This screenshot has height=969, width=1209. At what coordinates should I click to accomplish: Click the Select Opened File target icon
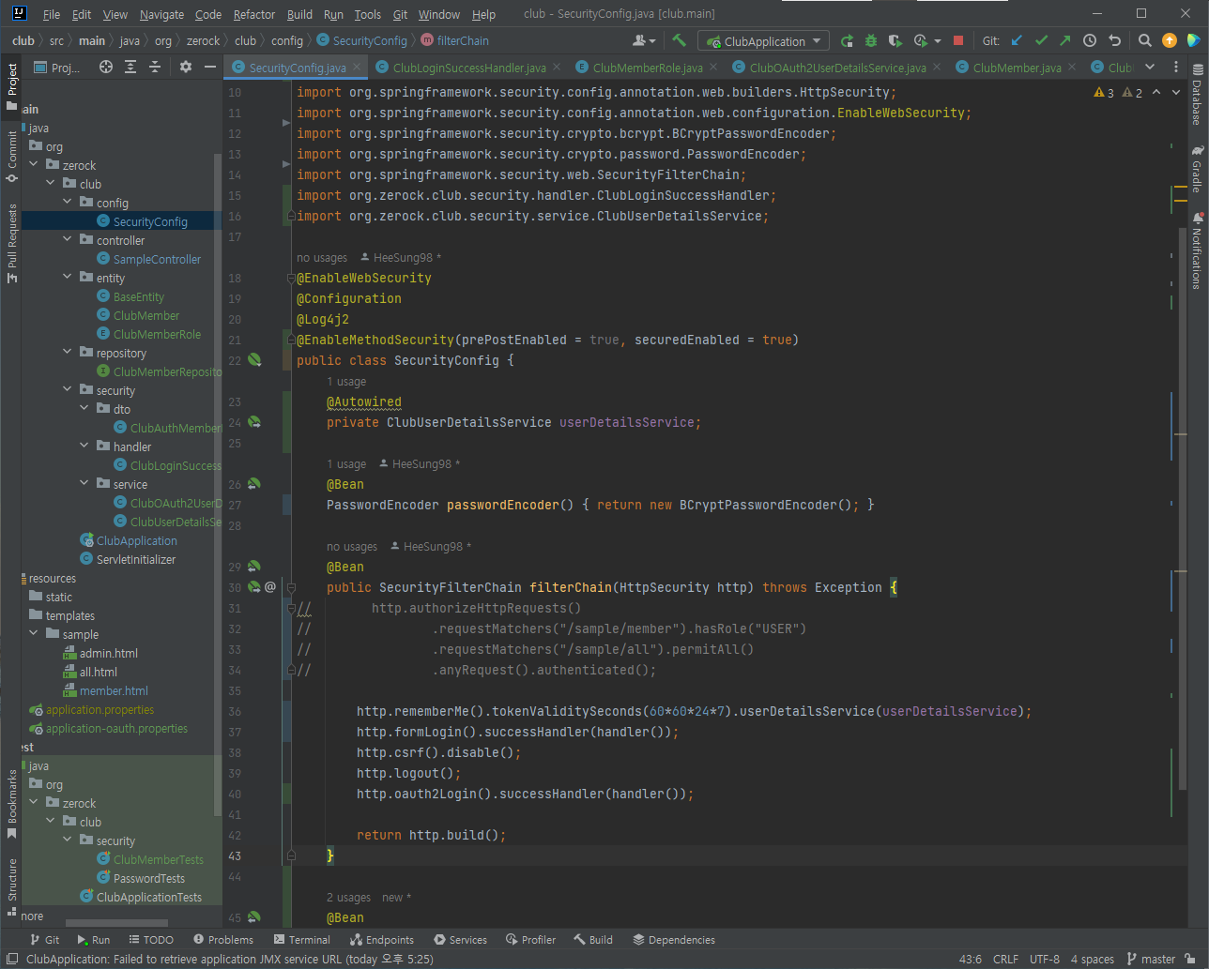tap(106, 67)
